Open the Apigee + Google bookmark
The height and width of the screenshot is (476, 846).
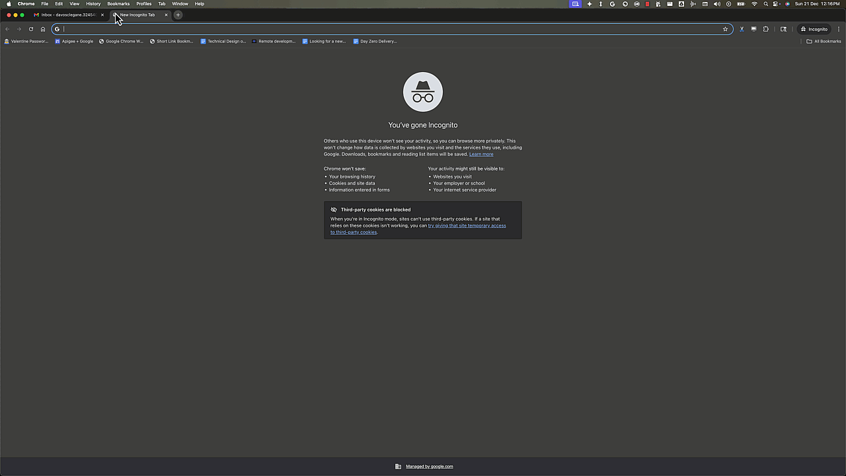(74, 41)
